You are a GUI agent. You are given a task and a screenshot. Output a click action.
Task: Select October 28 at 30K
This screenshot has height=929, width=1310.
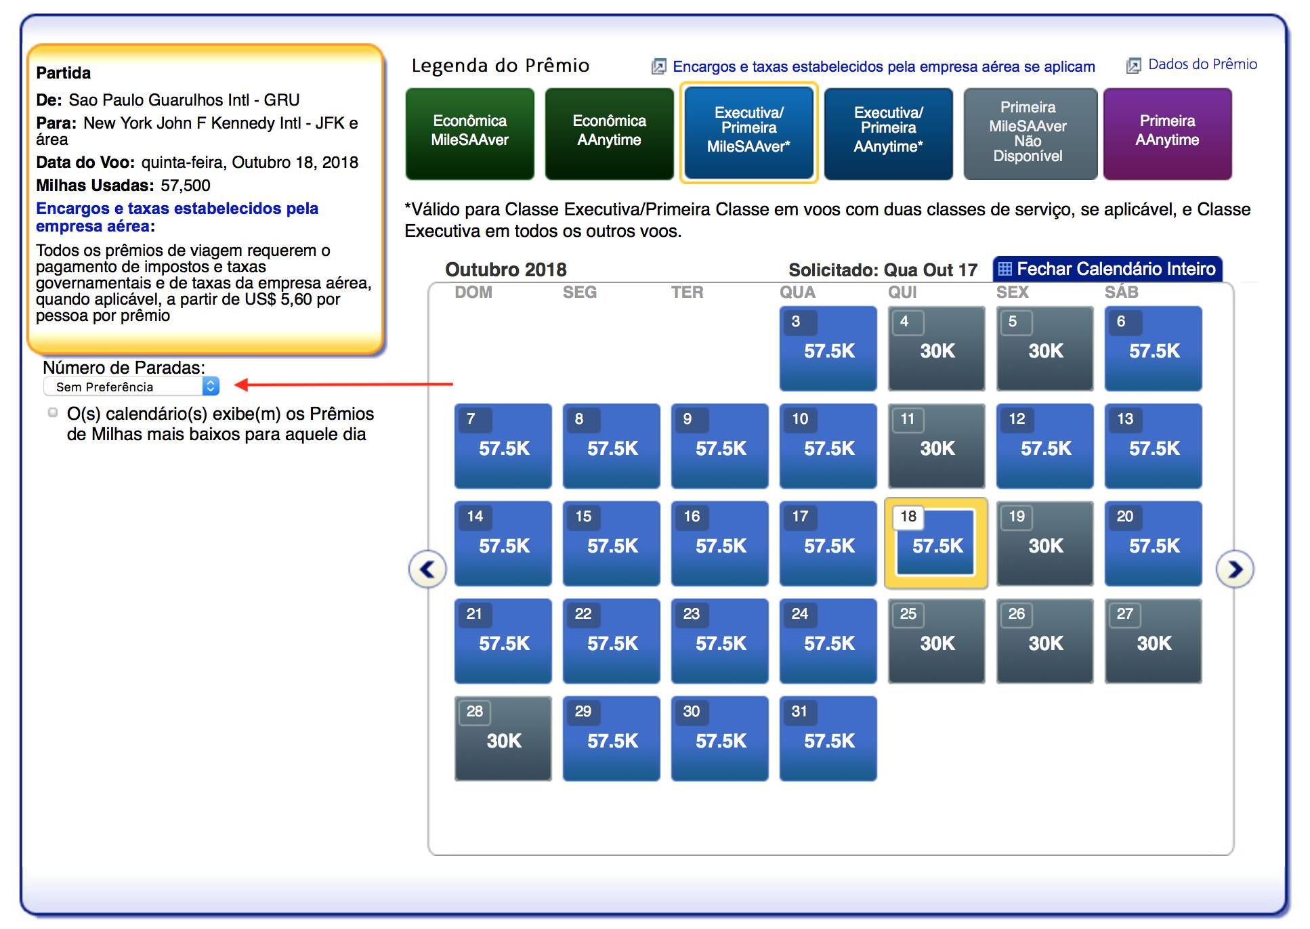[x=503, y=738]
